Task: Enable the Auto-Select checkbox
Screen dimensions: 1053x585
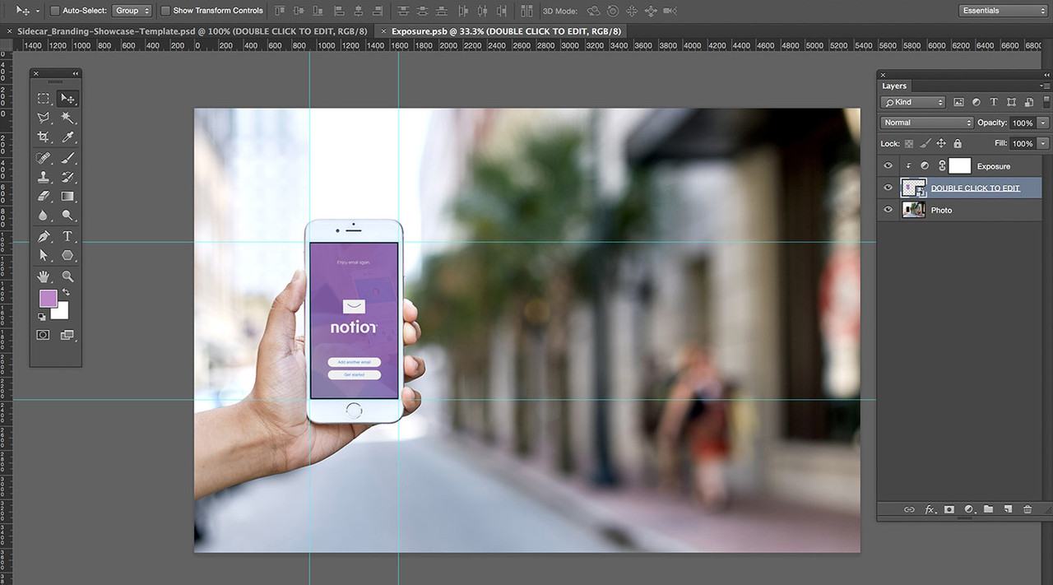Action: [x=55, y=11]
